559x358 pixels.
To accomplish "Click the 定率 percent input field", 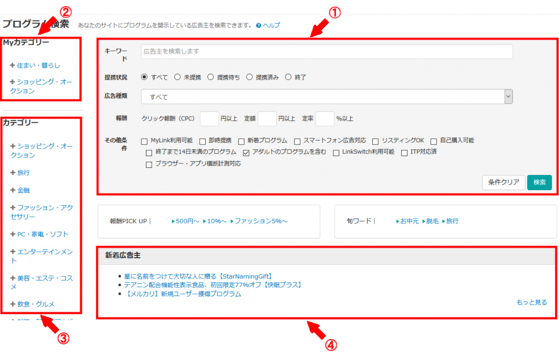I will click(325, 119).
